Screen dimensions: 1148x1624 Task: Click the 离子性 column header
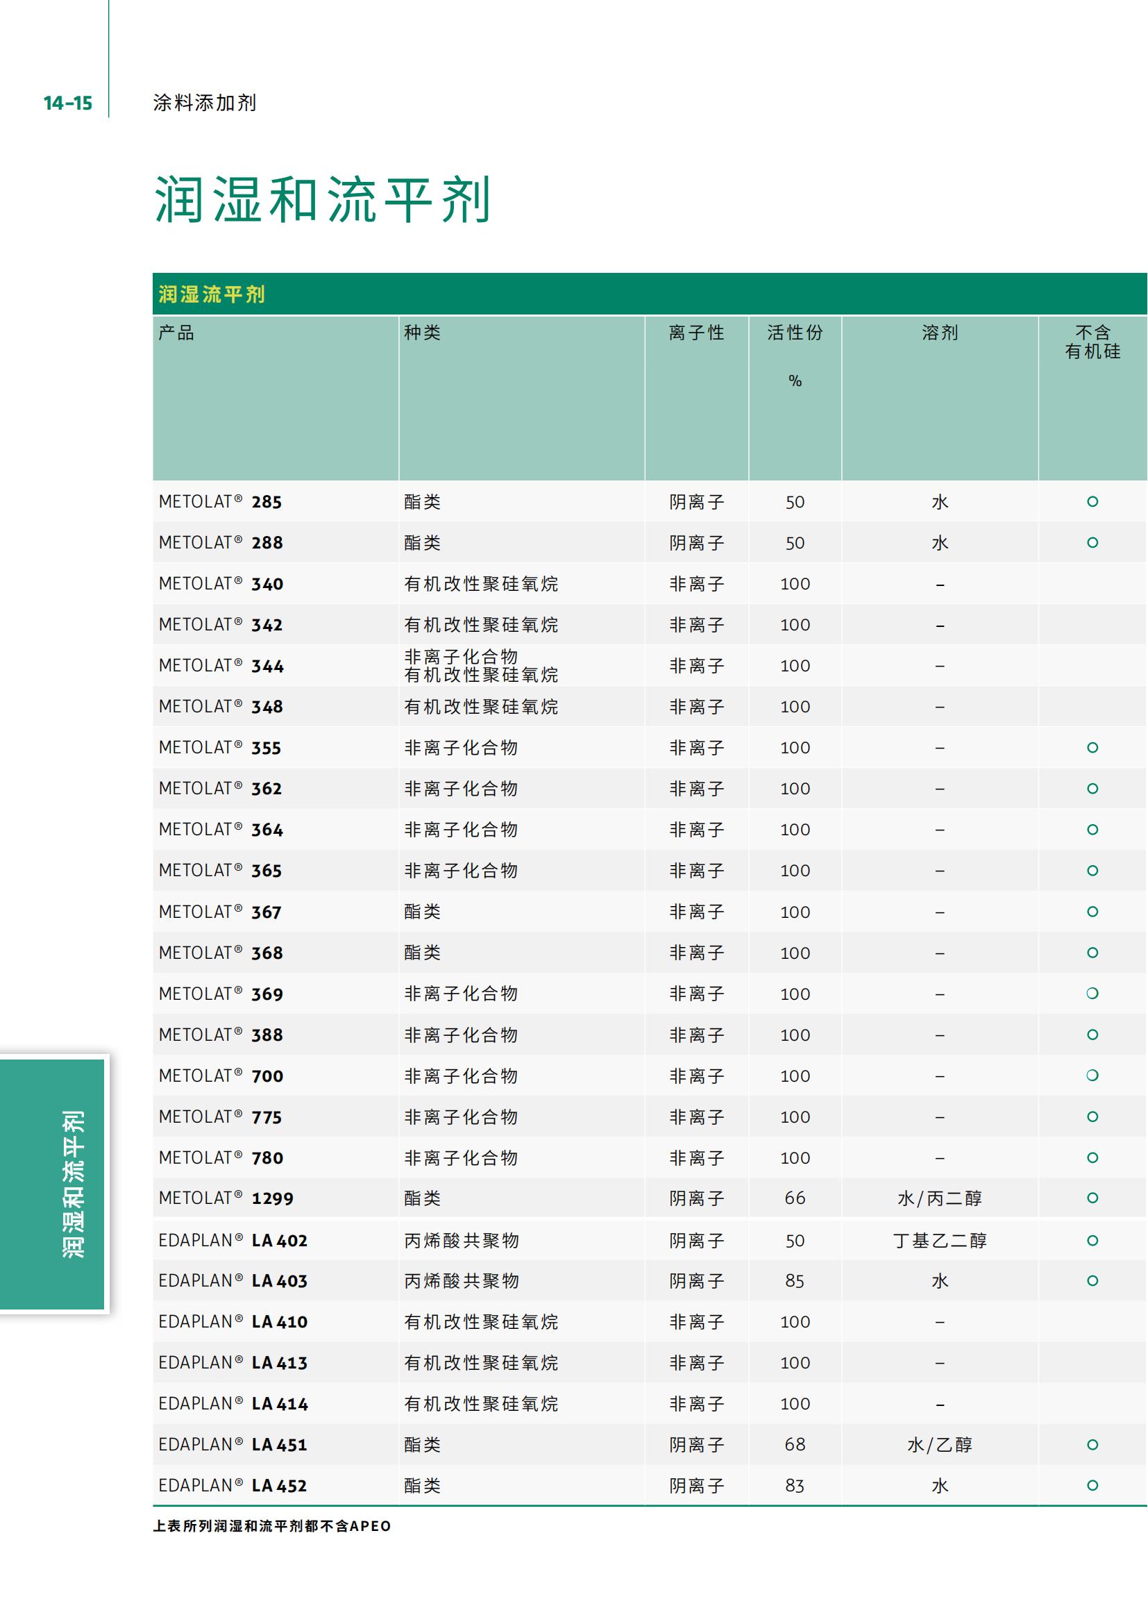[x=696, y=333]
